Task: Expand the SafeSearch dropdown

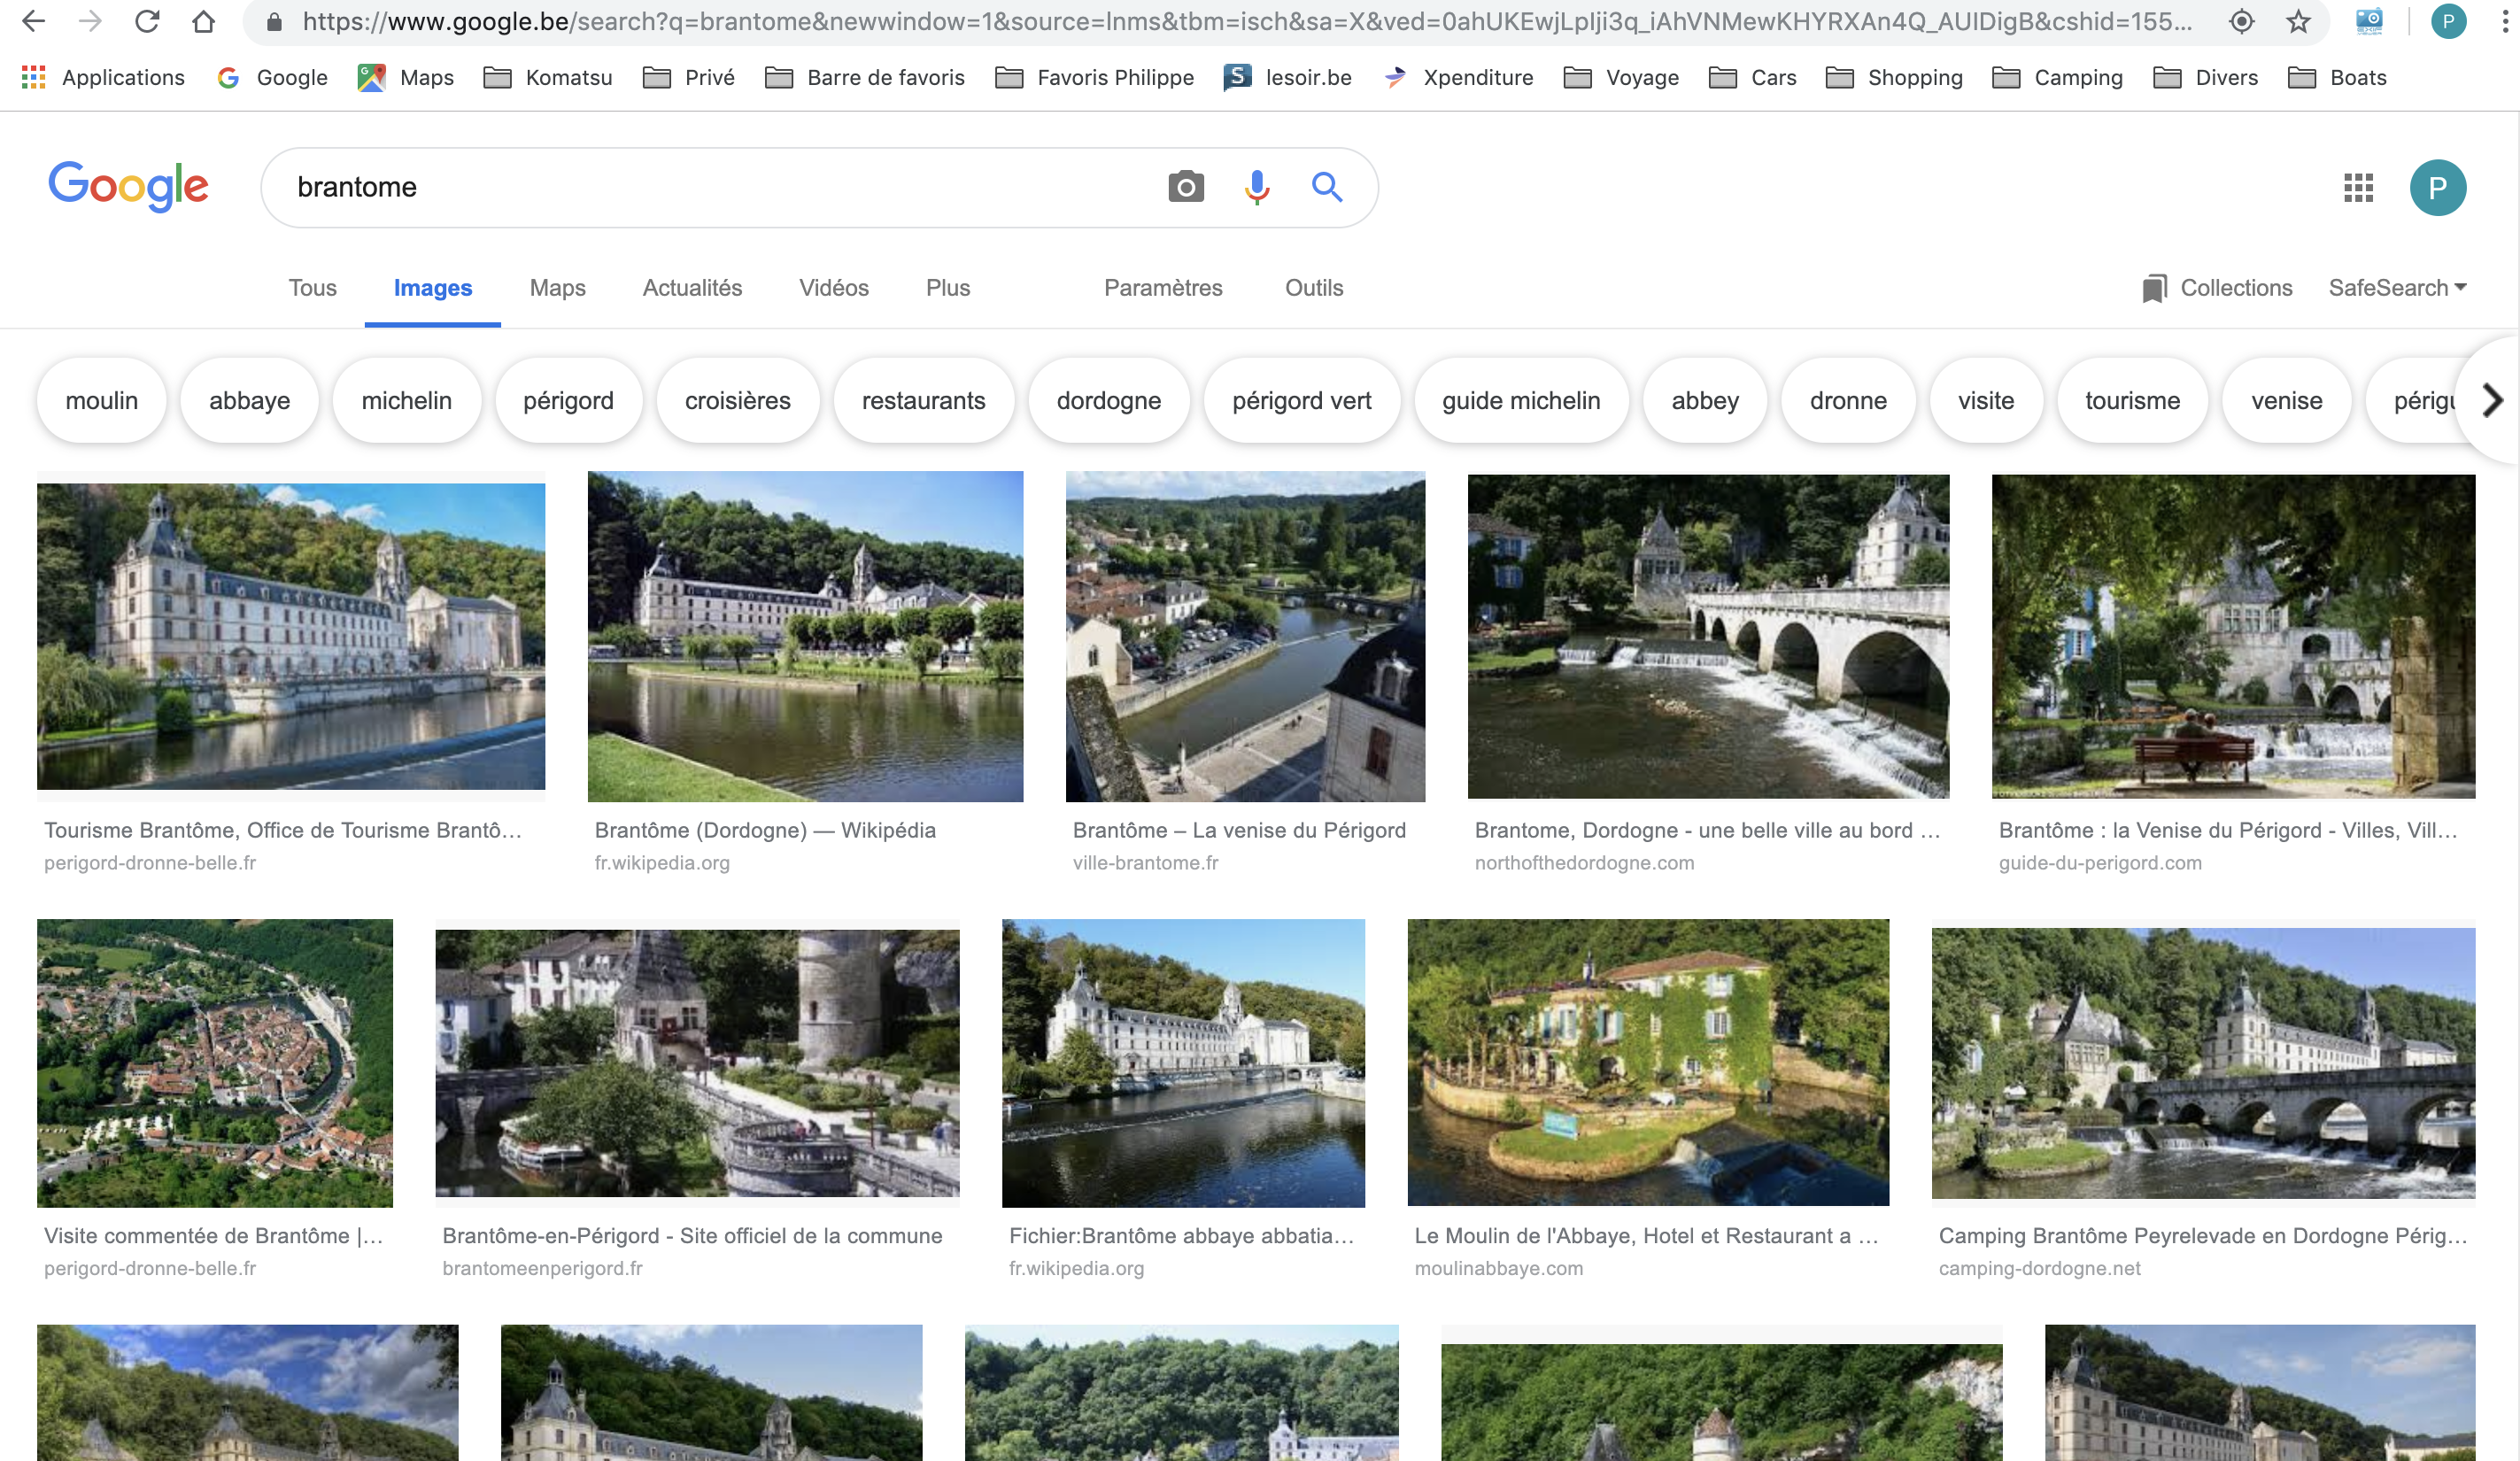Action: pyautogui.click(x=2397, y=288)
